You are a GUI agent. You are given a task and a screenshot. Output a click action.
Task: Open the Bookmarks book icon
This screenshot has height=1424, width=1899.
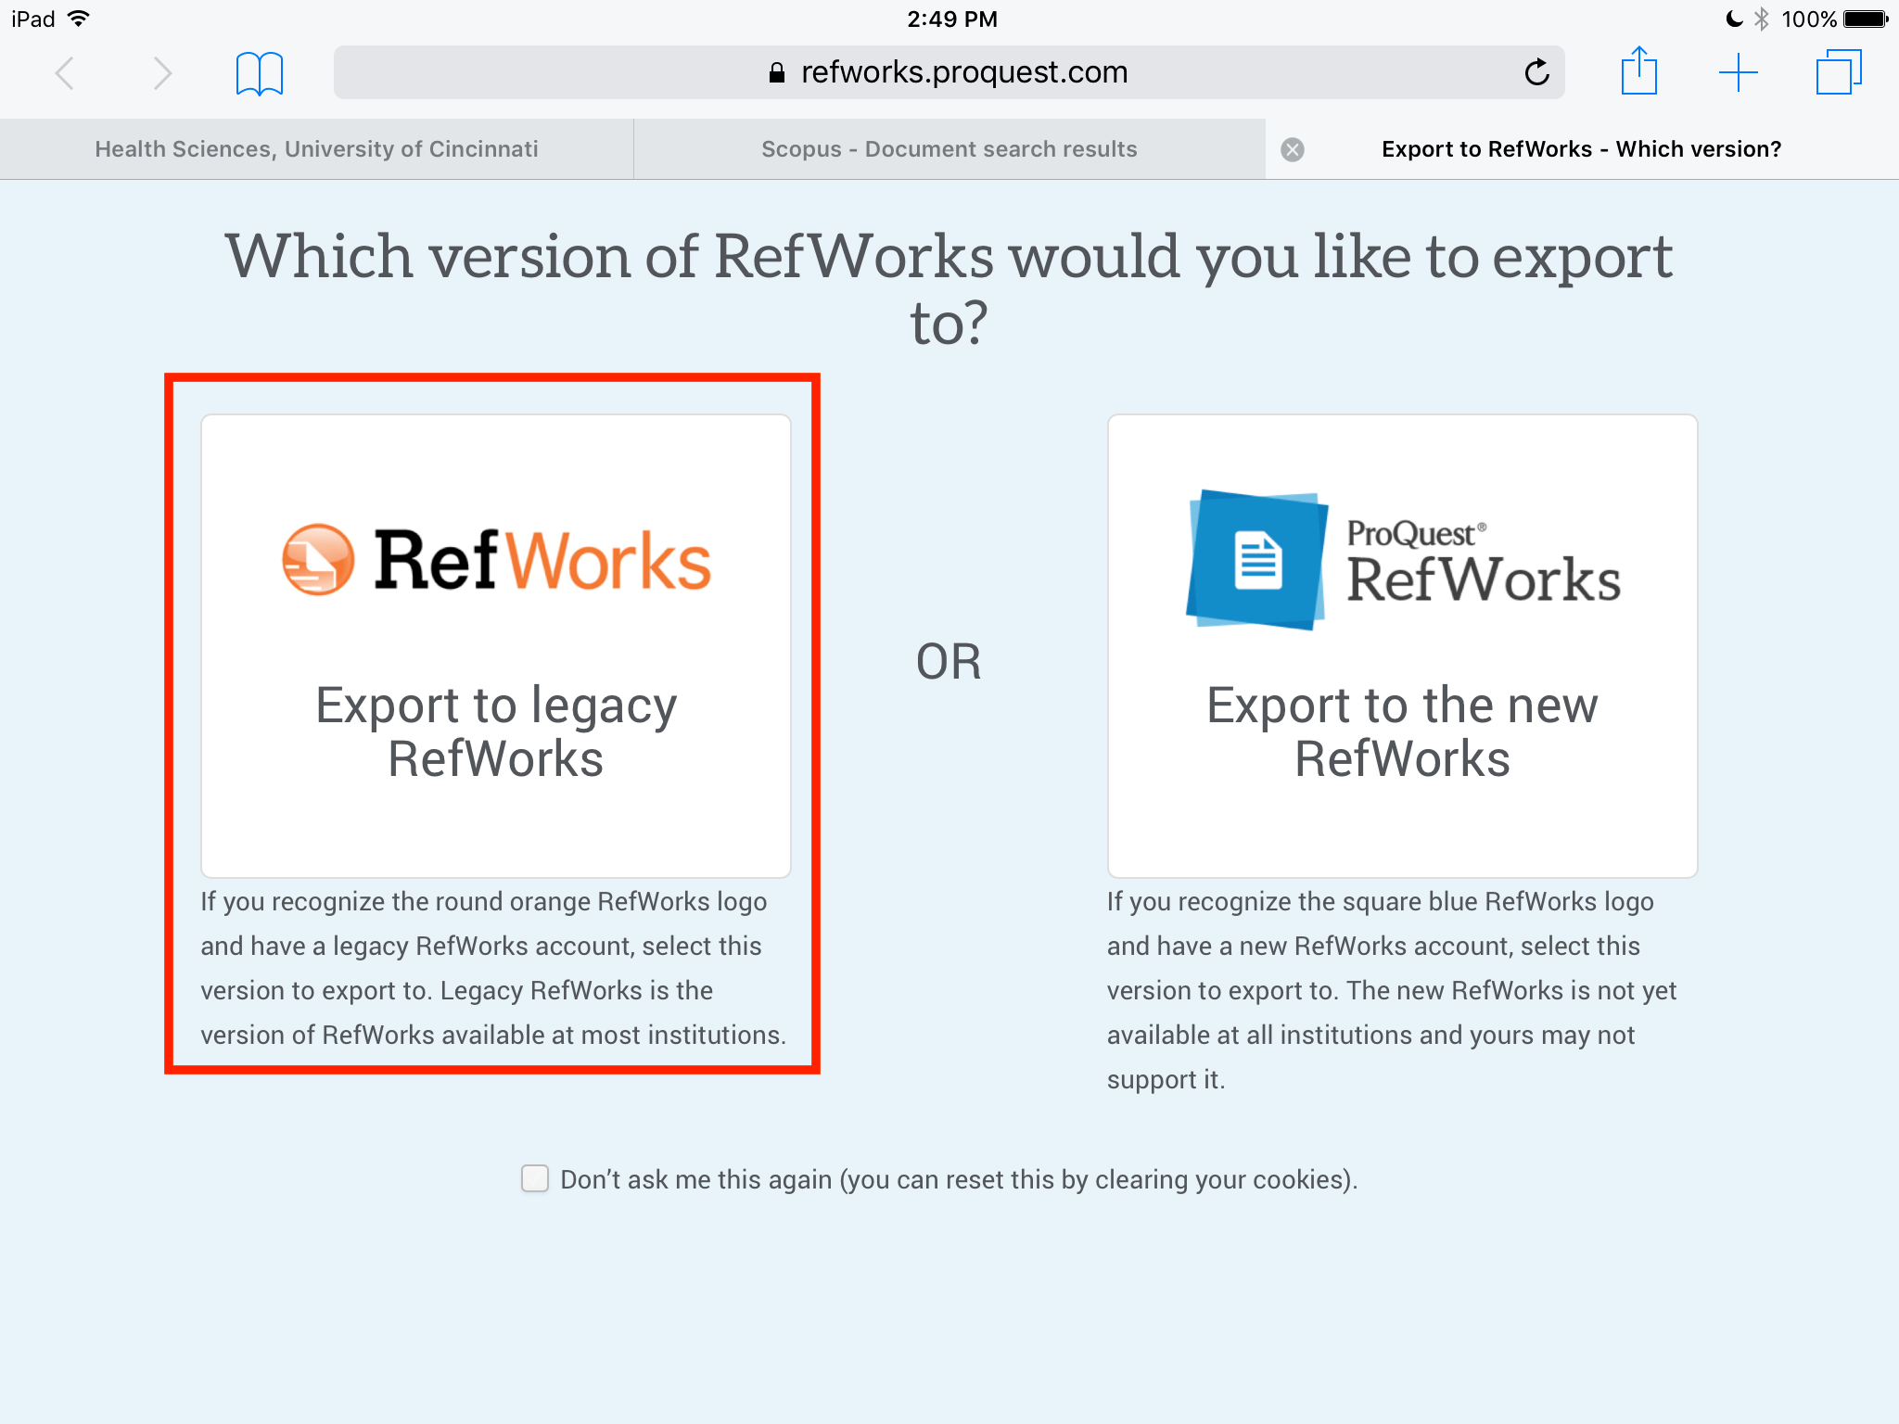tap(260, 73)
